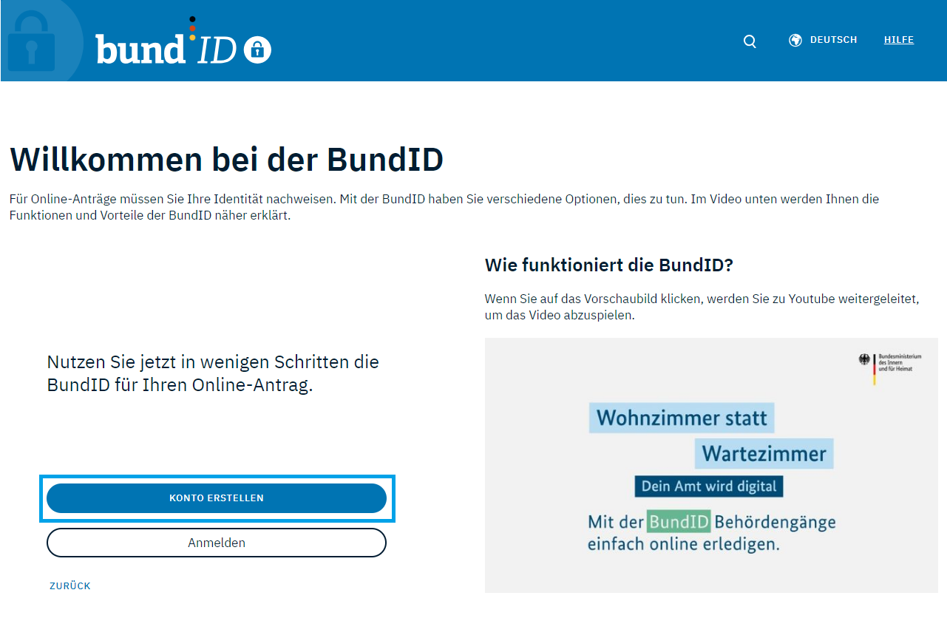Click the heading 'Willkommen bei der BundID'
Viewport: 947px width, 638px height.
(x=227, y=160)
